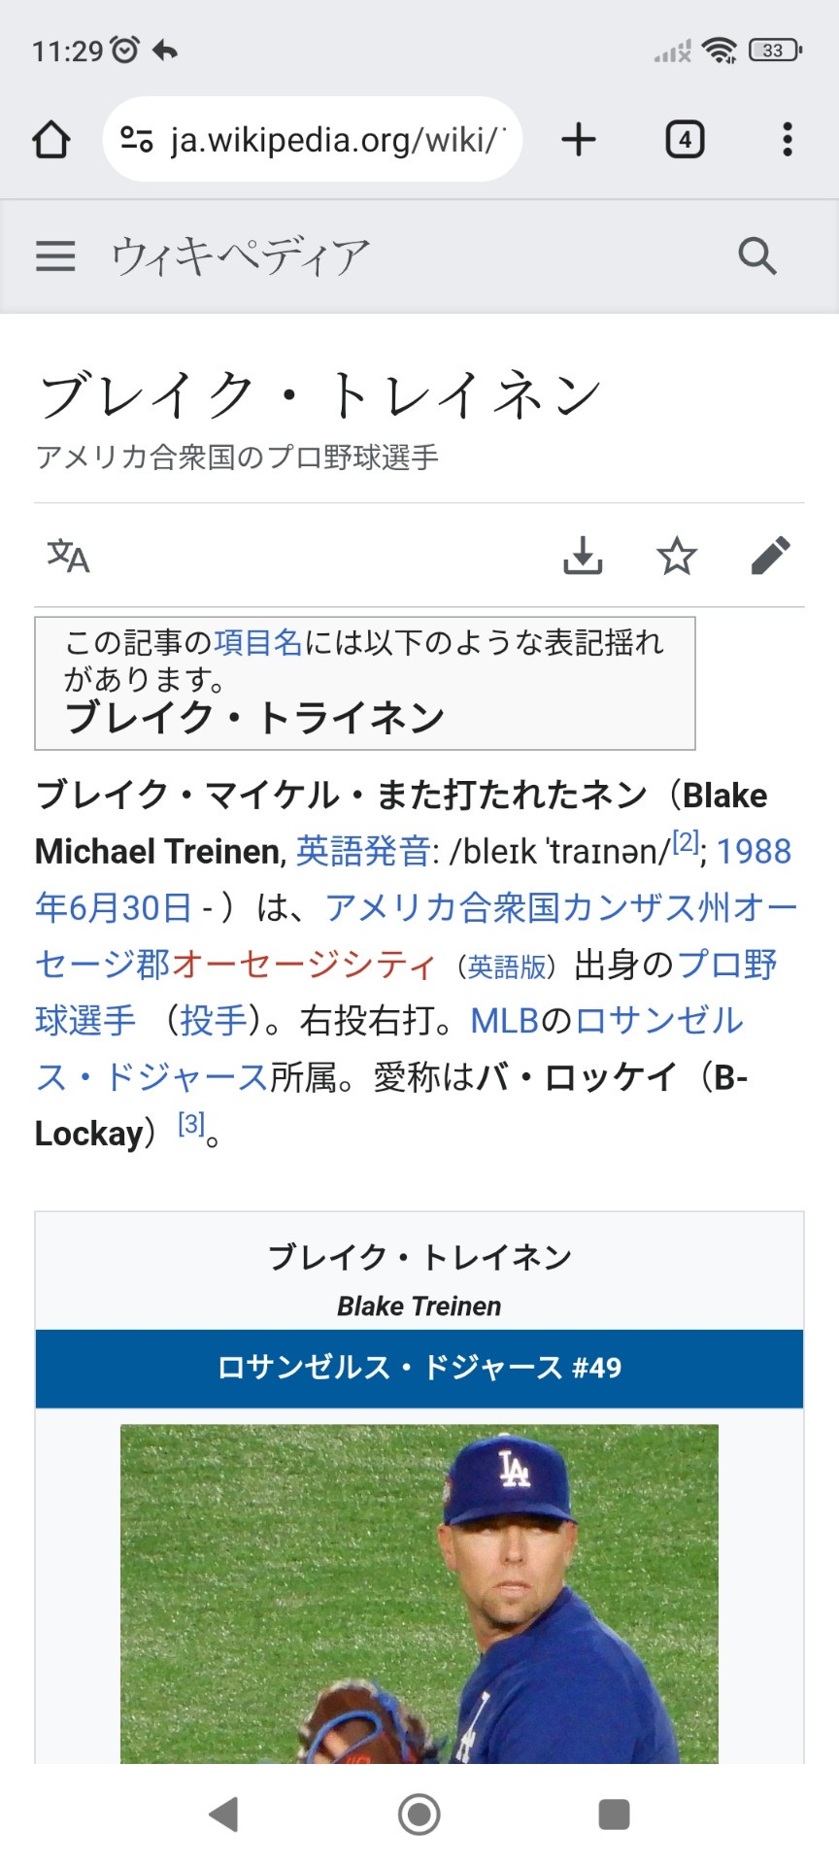Open site info icon in address bar
The image size is (839, 1865).
coord(137,140)
